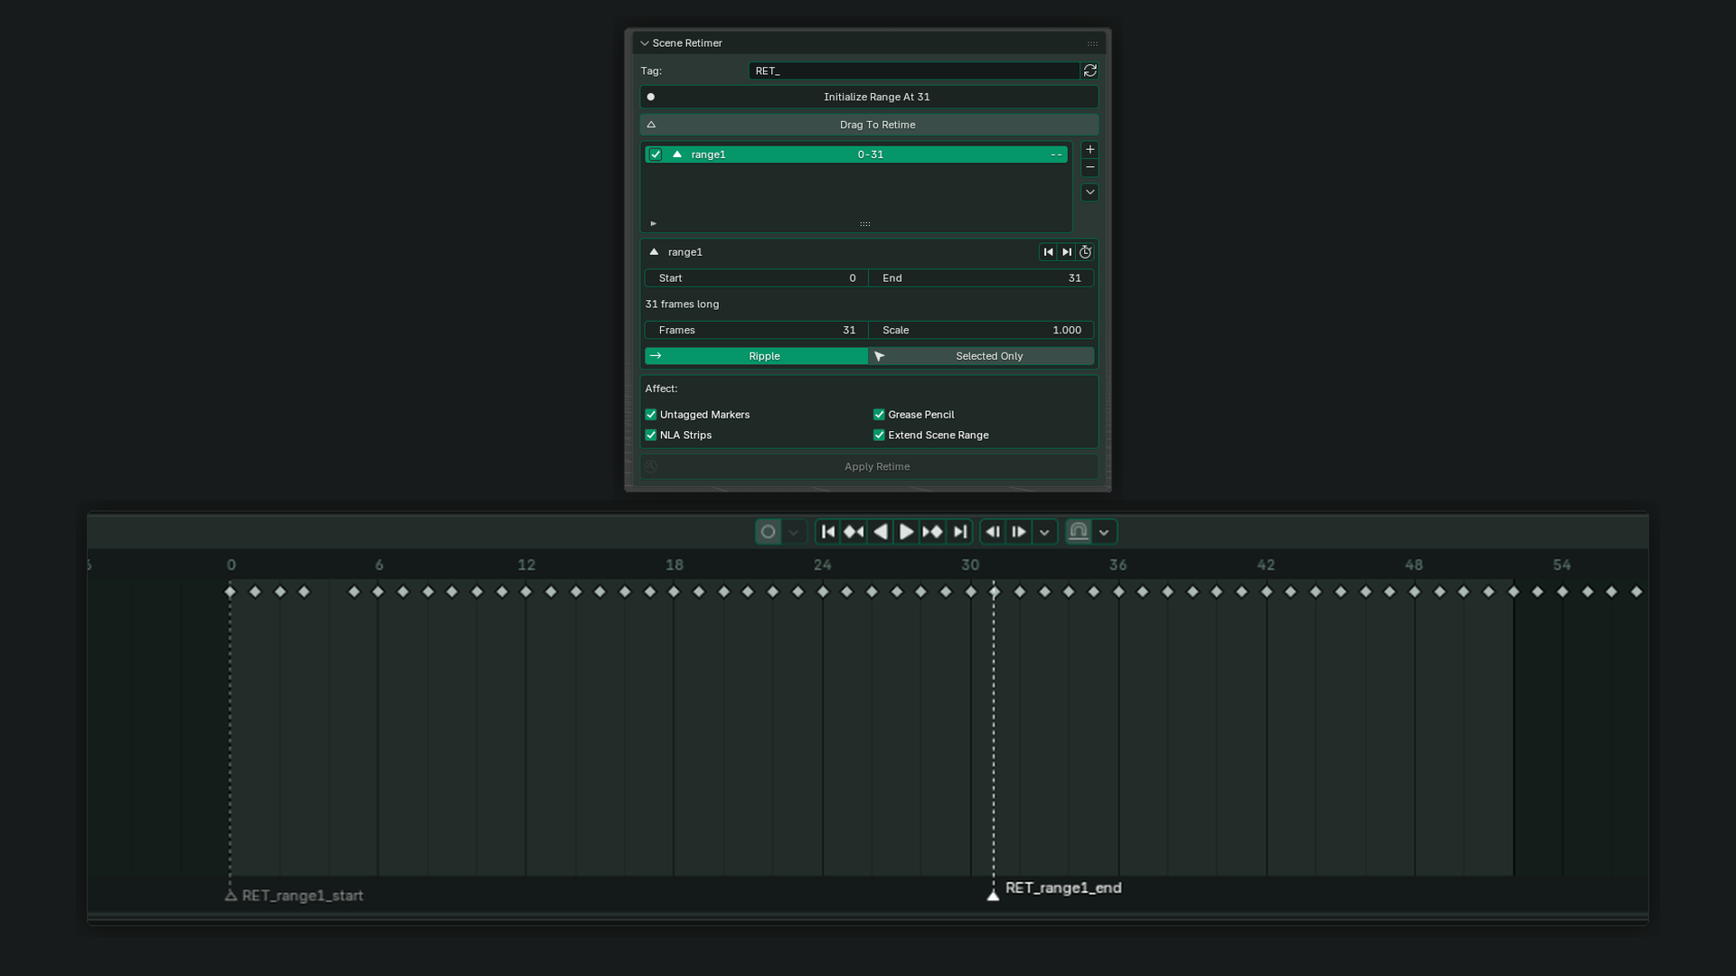Remove range with the minus button
Screen dimensions: 1736x976
pos(1090,167)
